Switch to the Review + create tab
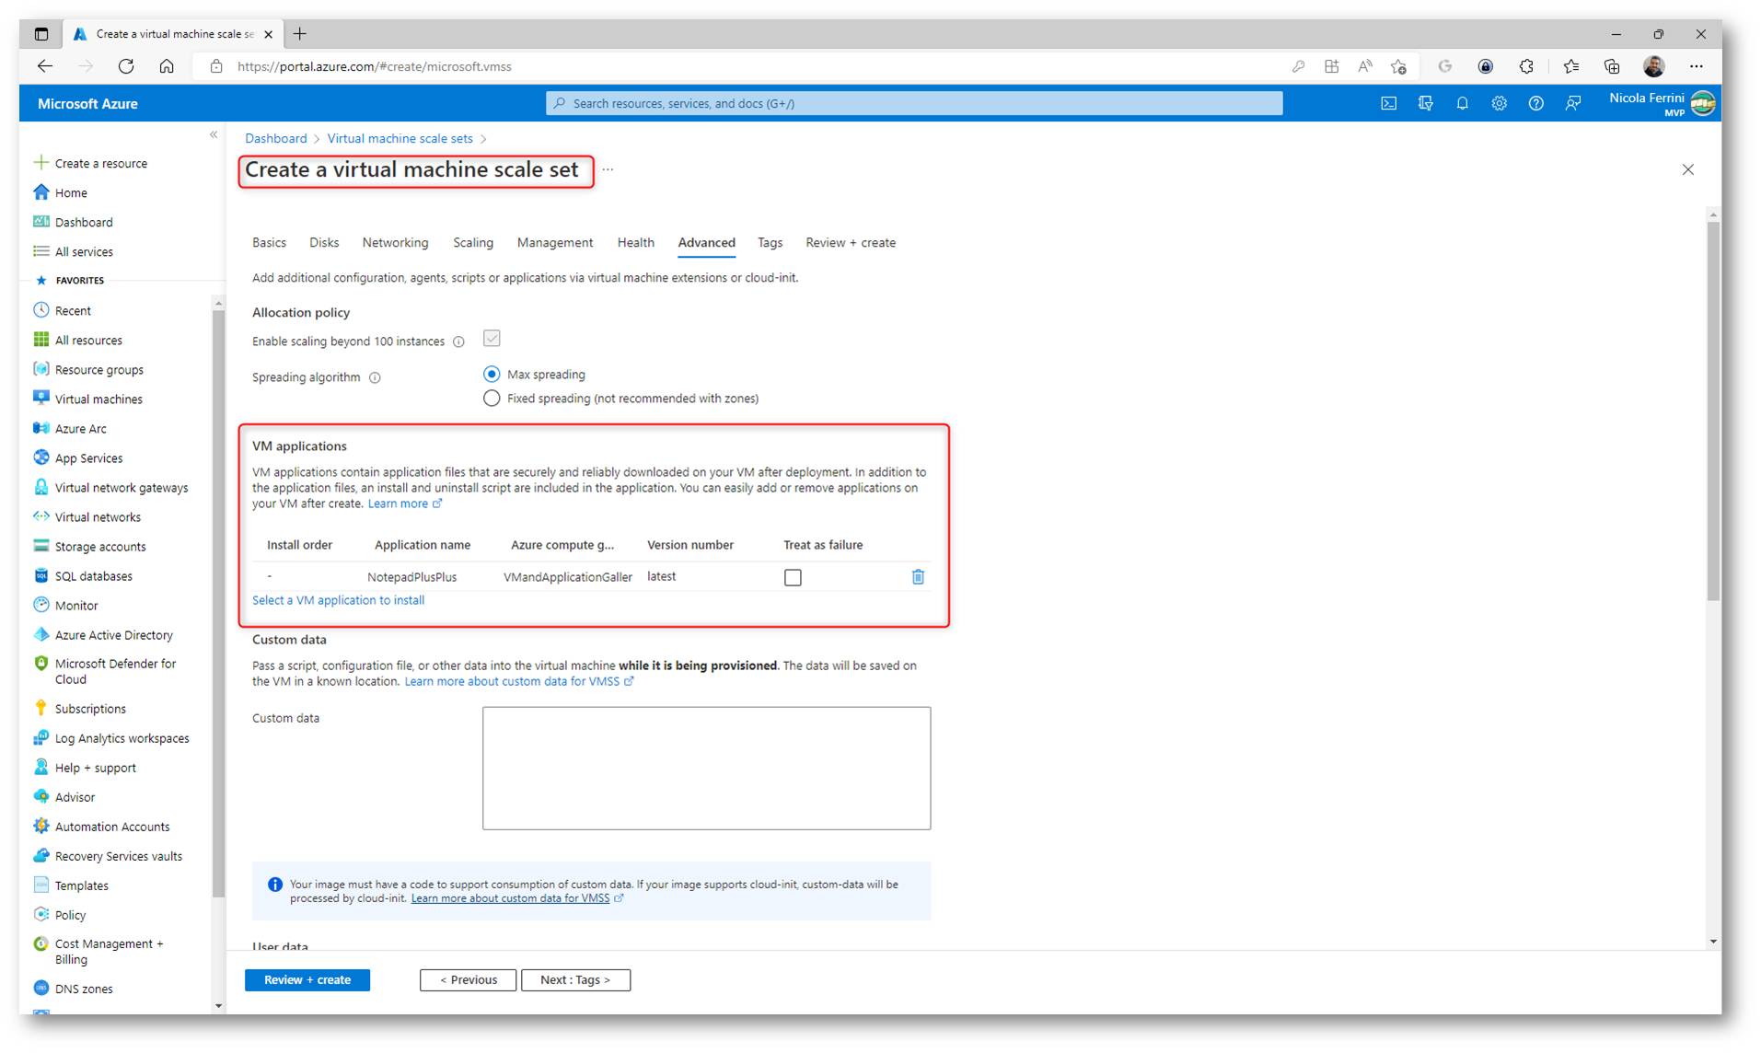Screen dimensions: 1761x1053 (851, 243)
